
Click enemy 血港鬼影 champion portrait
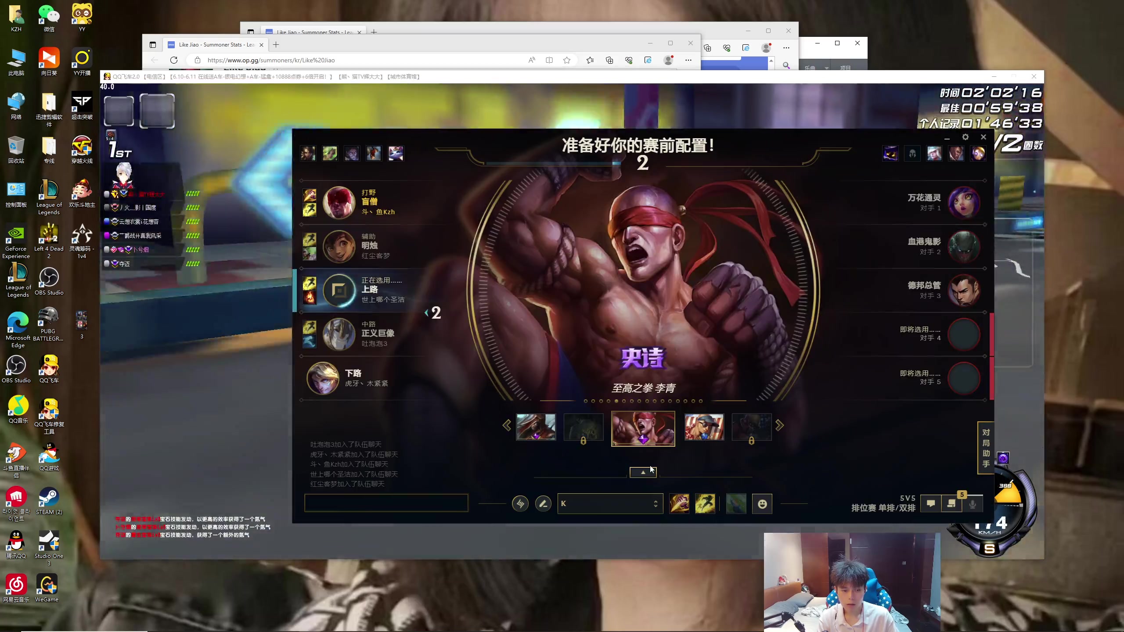click(x=964, y=246)
